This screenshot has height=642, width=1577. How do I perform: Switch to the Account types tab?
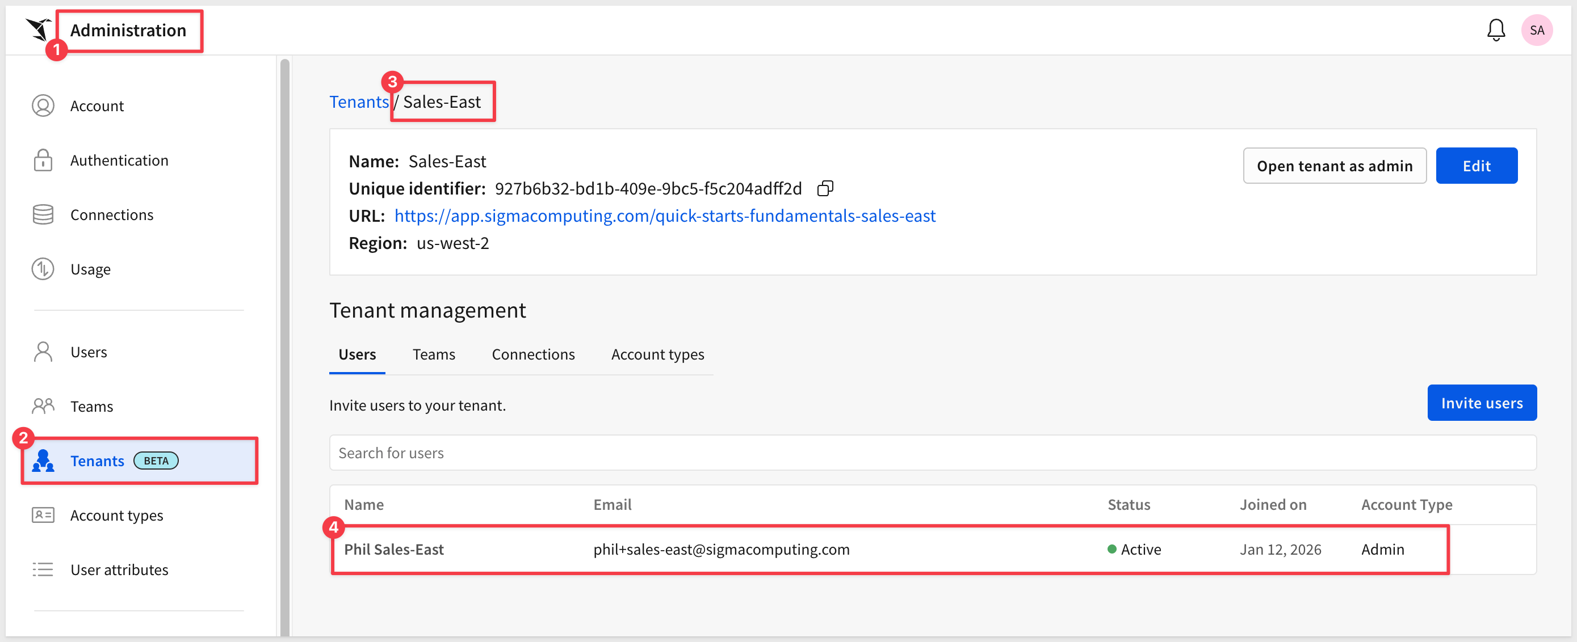coord(657,354)
